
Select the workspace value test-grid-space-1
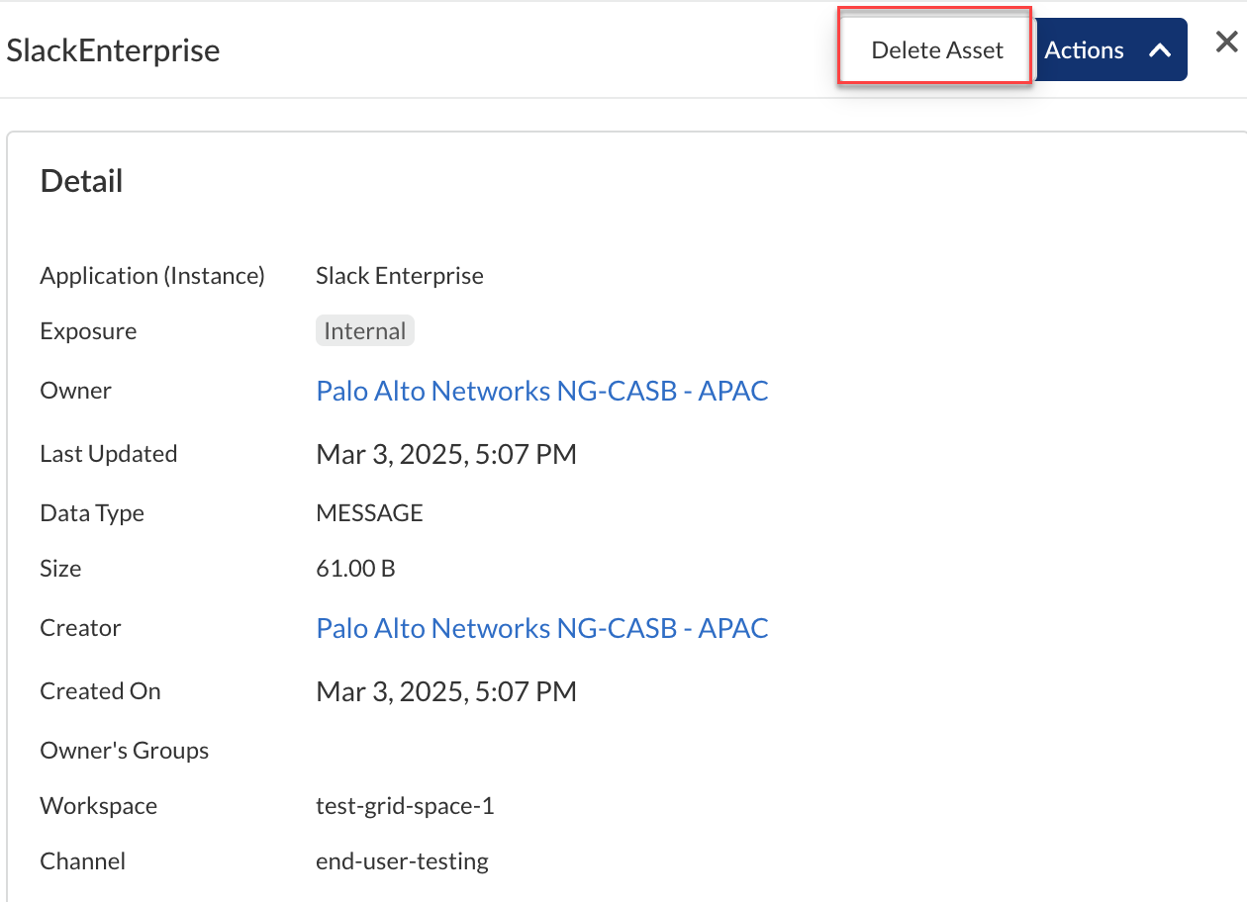pos(404,806)
